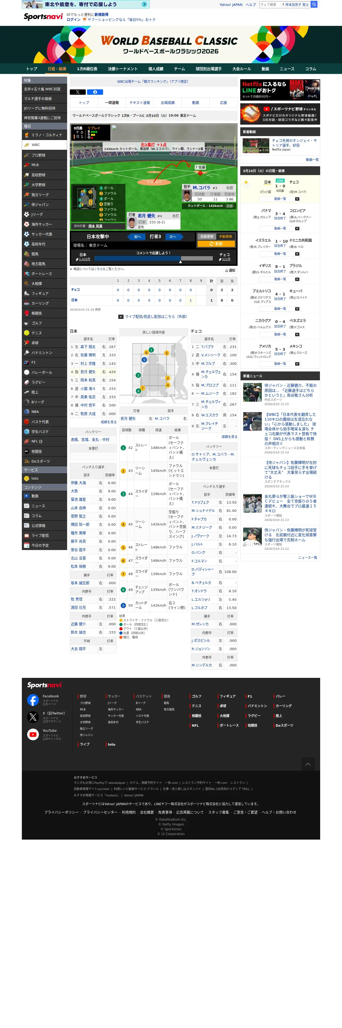Viewport: 342px width, 1028px height.
Task: Enable 自動更新 auto-update mode
Action: (x=207, y=237)
